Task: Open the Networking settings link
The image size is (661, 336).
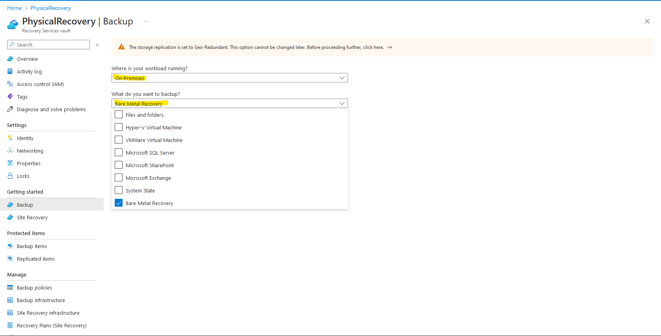Action: 30,151
